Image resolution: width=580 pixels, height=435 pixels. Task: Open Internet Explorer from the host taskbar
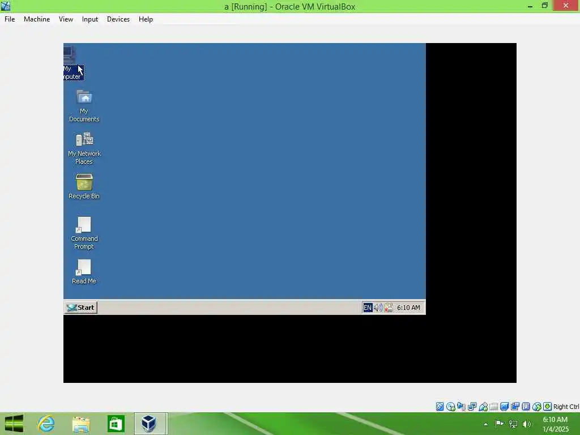[46, 424]
